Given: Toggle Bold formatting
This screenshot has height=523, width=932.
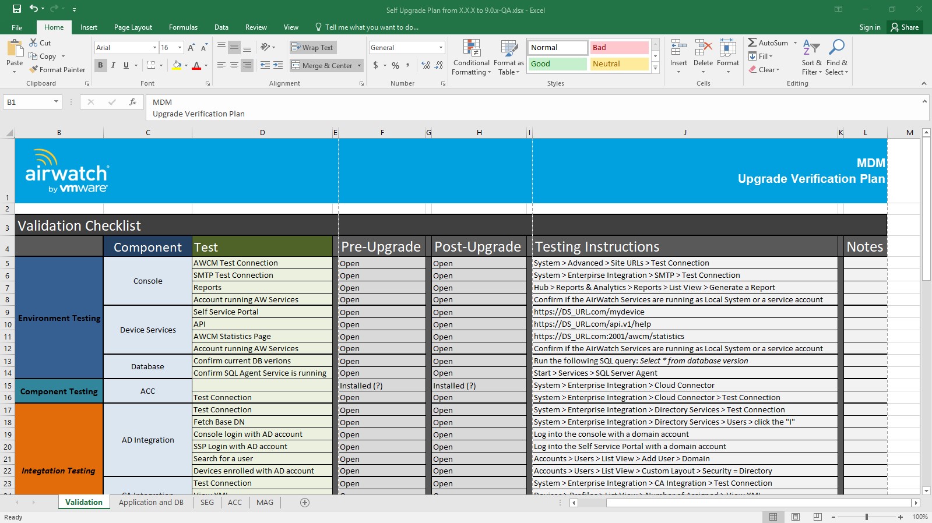Looking at the screenshot, I should 100,65.
